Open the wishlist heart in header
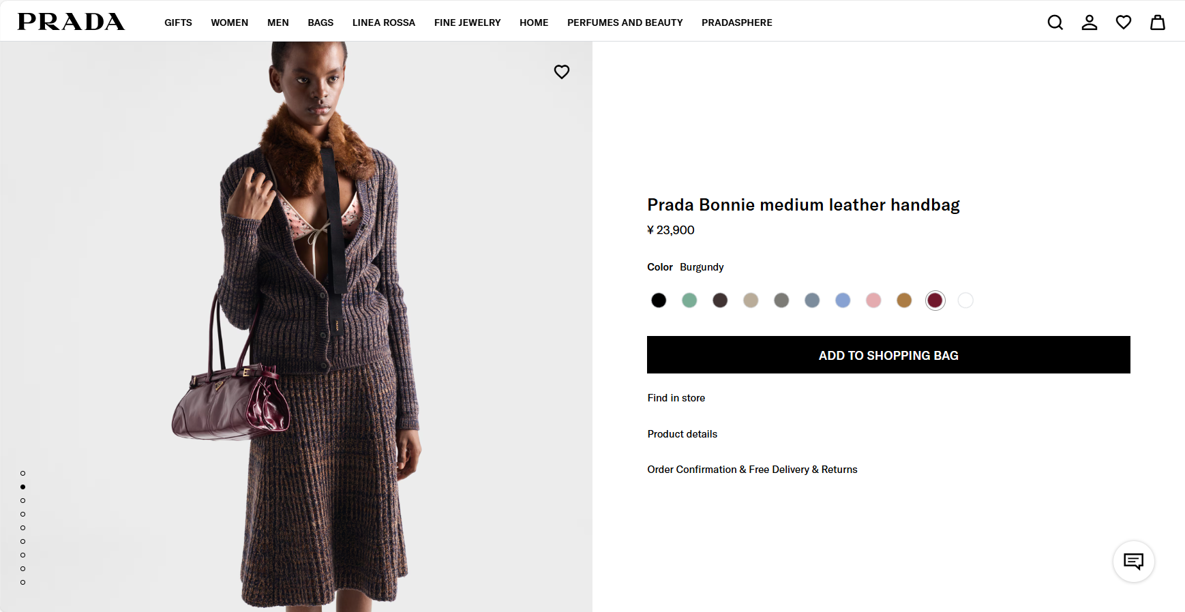 (1123, 22)
